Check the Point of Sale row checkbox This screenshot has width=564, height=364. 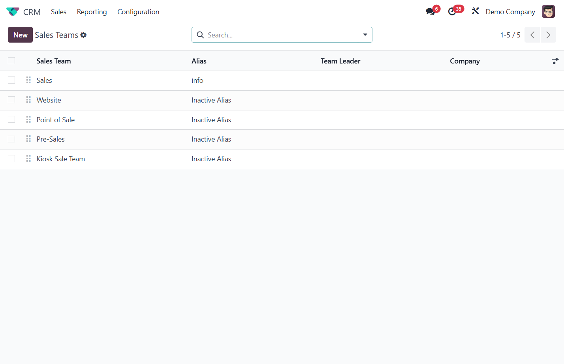(11, 119)
